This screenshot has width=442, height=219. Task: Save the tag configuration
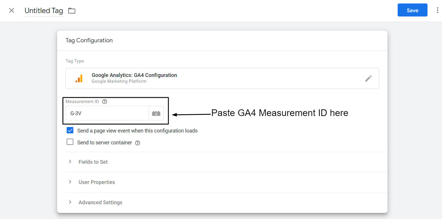(412, 10)
